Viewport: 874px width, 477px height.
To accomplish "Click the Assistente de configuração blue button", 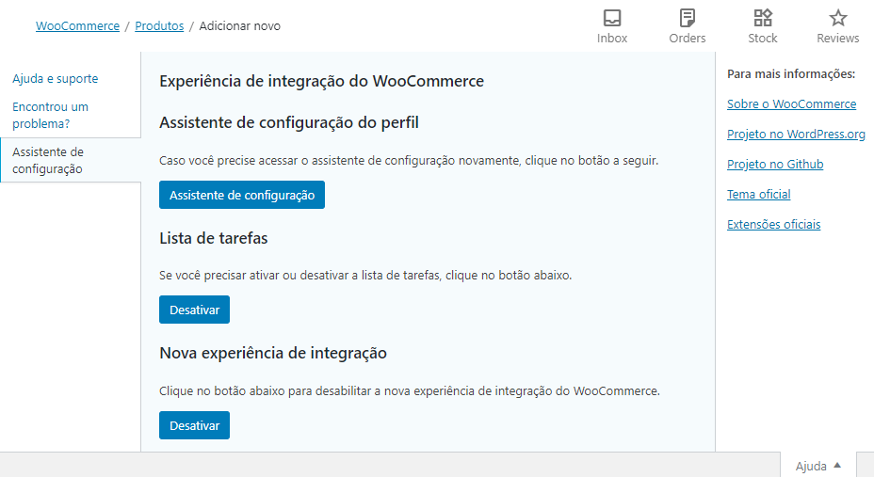I will pyautogui.click(x=242, y=195).
